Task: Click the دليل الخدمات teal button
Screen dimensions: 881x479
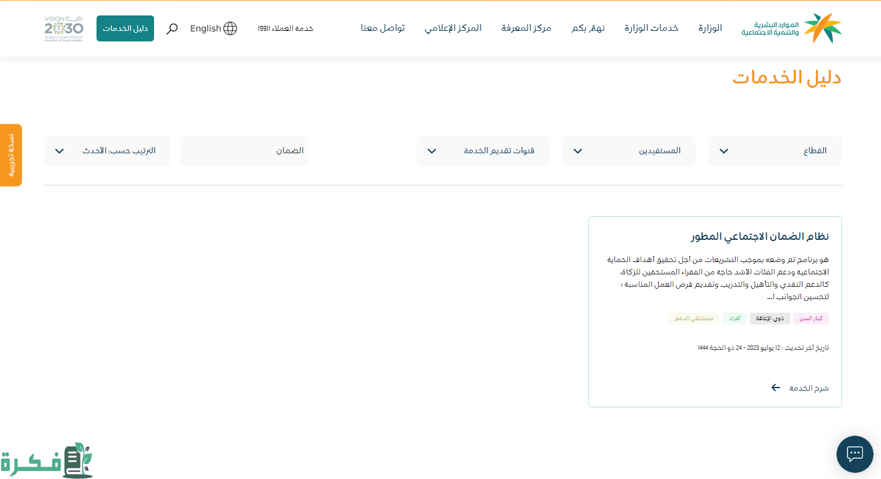Action: [x=125, y=28]
